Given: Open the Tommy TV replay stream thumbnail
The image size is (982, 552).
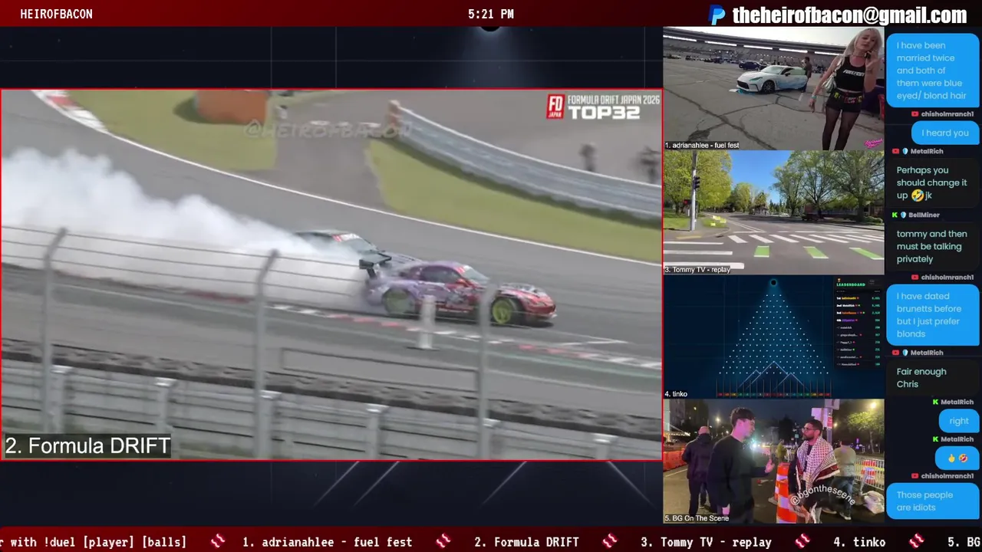Looking at the screenshot, I should 773,212.
